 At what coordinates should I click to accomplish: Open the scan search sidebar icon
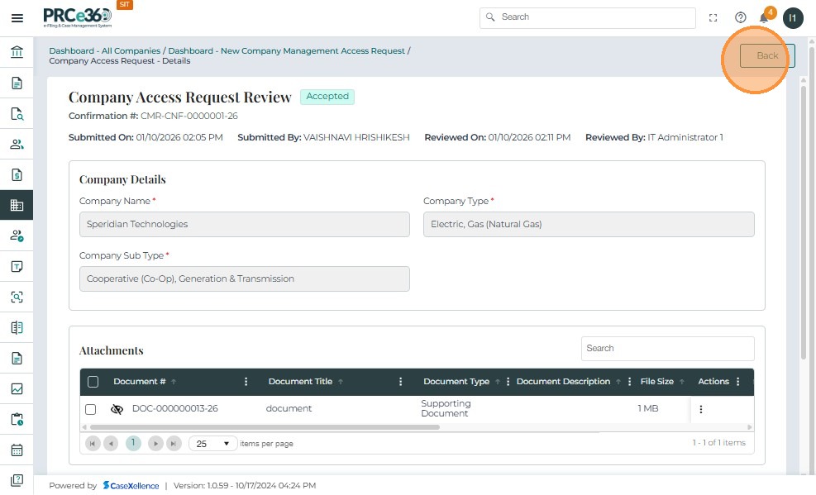(x=17, y=297)
